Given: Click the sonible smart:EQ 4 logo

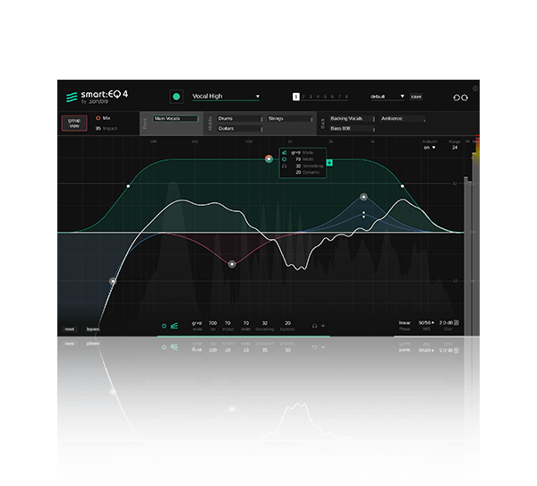Looking at the screenshot, I should [x=97, y=97].
